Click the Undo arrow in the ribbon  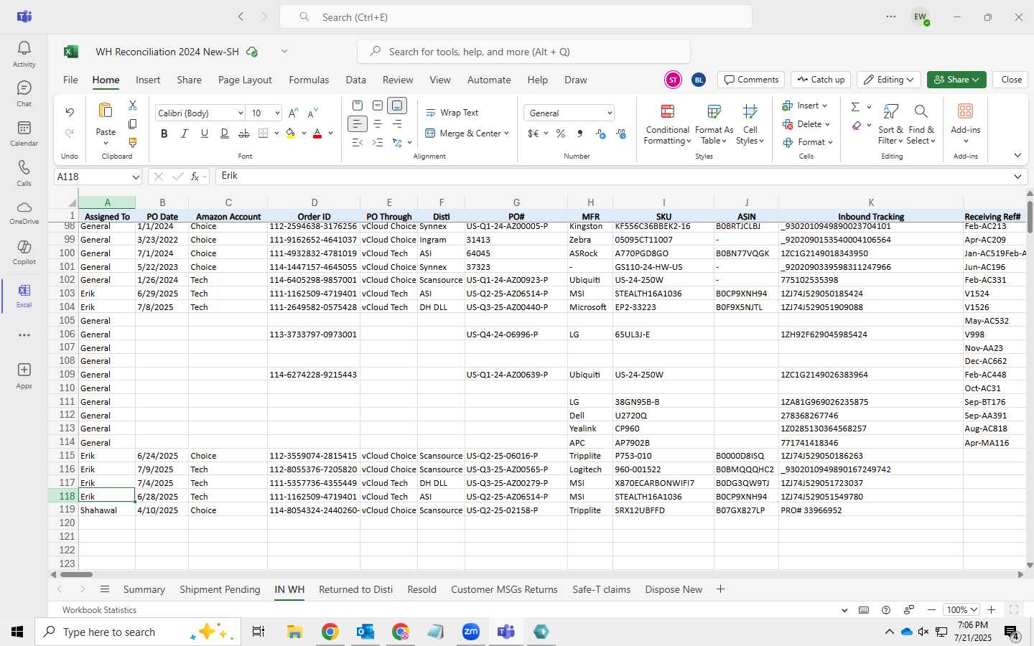click(70, 113)
